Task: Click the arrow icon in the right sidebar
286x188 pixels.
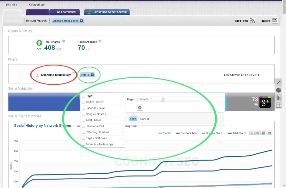Action: (278, 82)
